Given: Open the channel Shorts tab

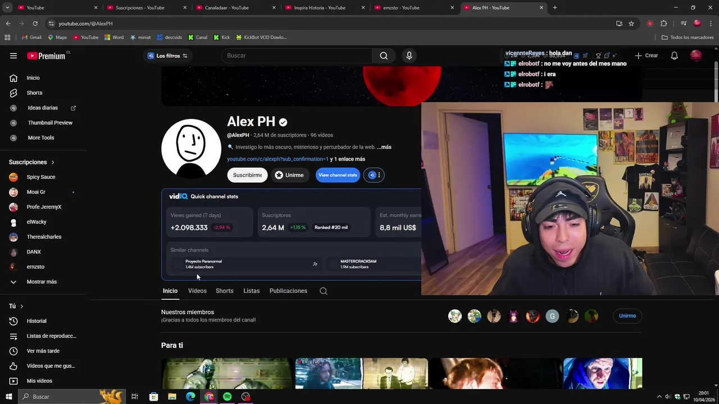Looking at the screenshot, I should pos(224,291).
